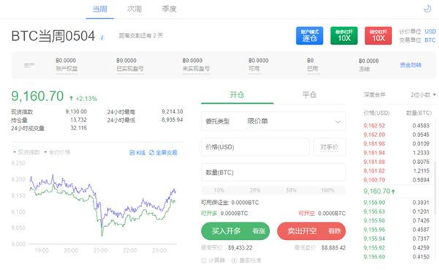The height and width of the screenshot is (270, 439).
Task: Toggle 现货指数 chart legend line
Action: click(26, 152)
